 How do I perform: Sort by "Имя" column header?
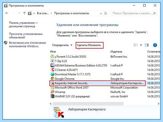click(x=53, y=52)
